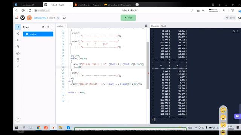This screenshot has width=241, height=135.
Task: Toggle the editor layout icon near Console
Action: tap(146, 26)
